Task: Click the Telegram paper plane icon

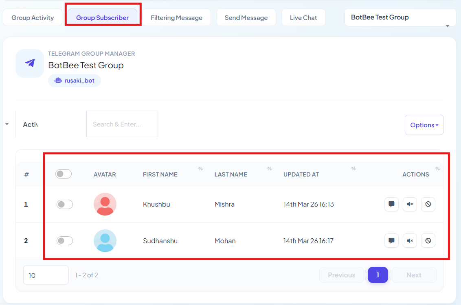Action: pyautogui.click(x=30, y=63)
